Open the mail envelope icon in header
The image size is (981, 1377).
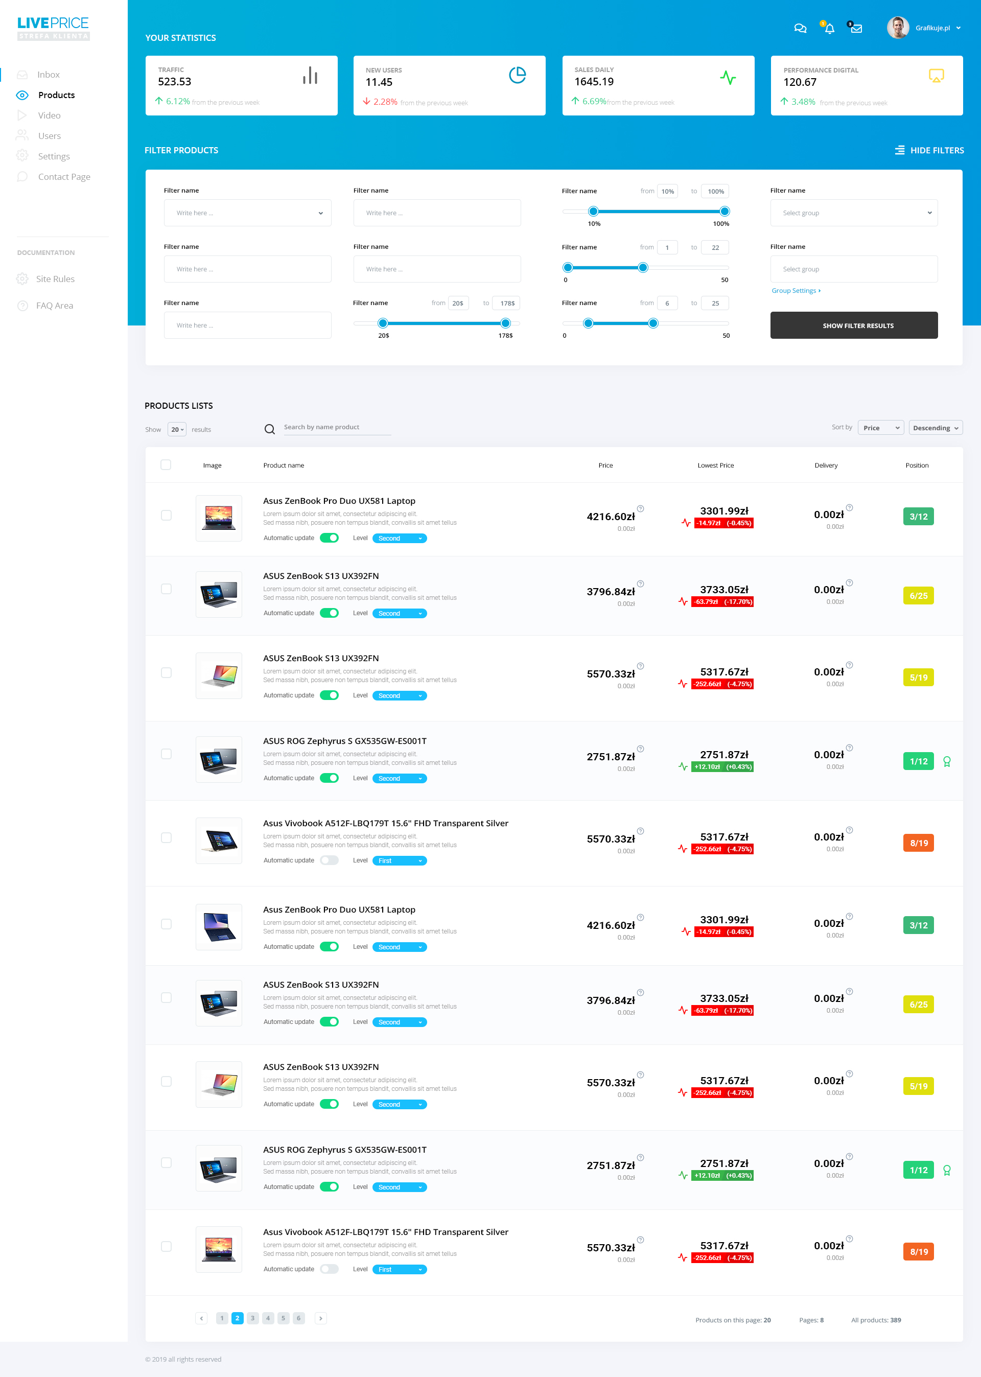(856, 29)
